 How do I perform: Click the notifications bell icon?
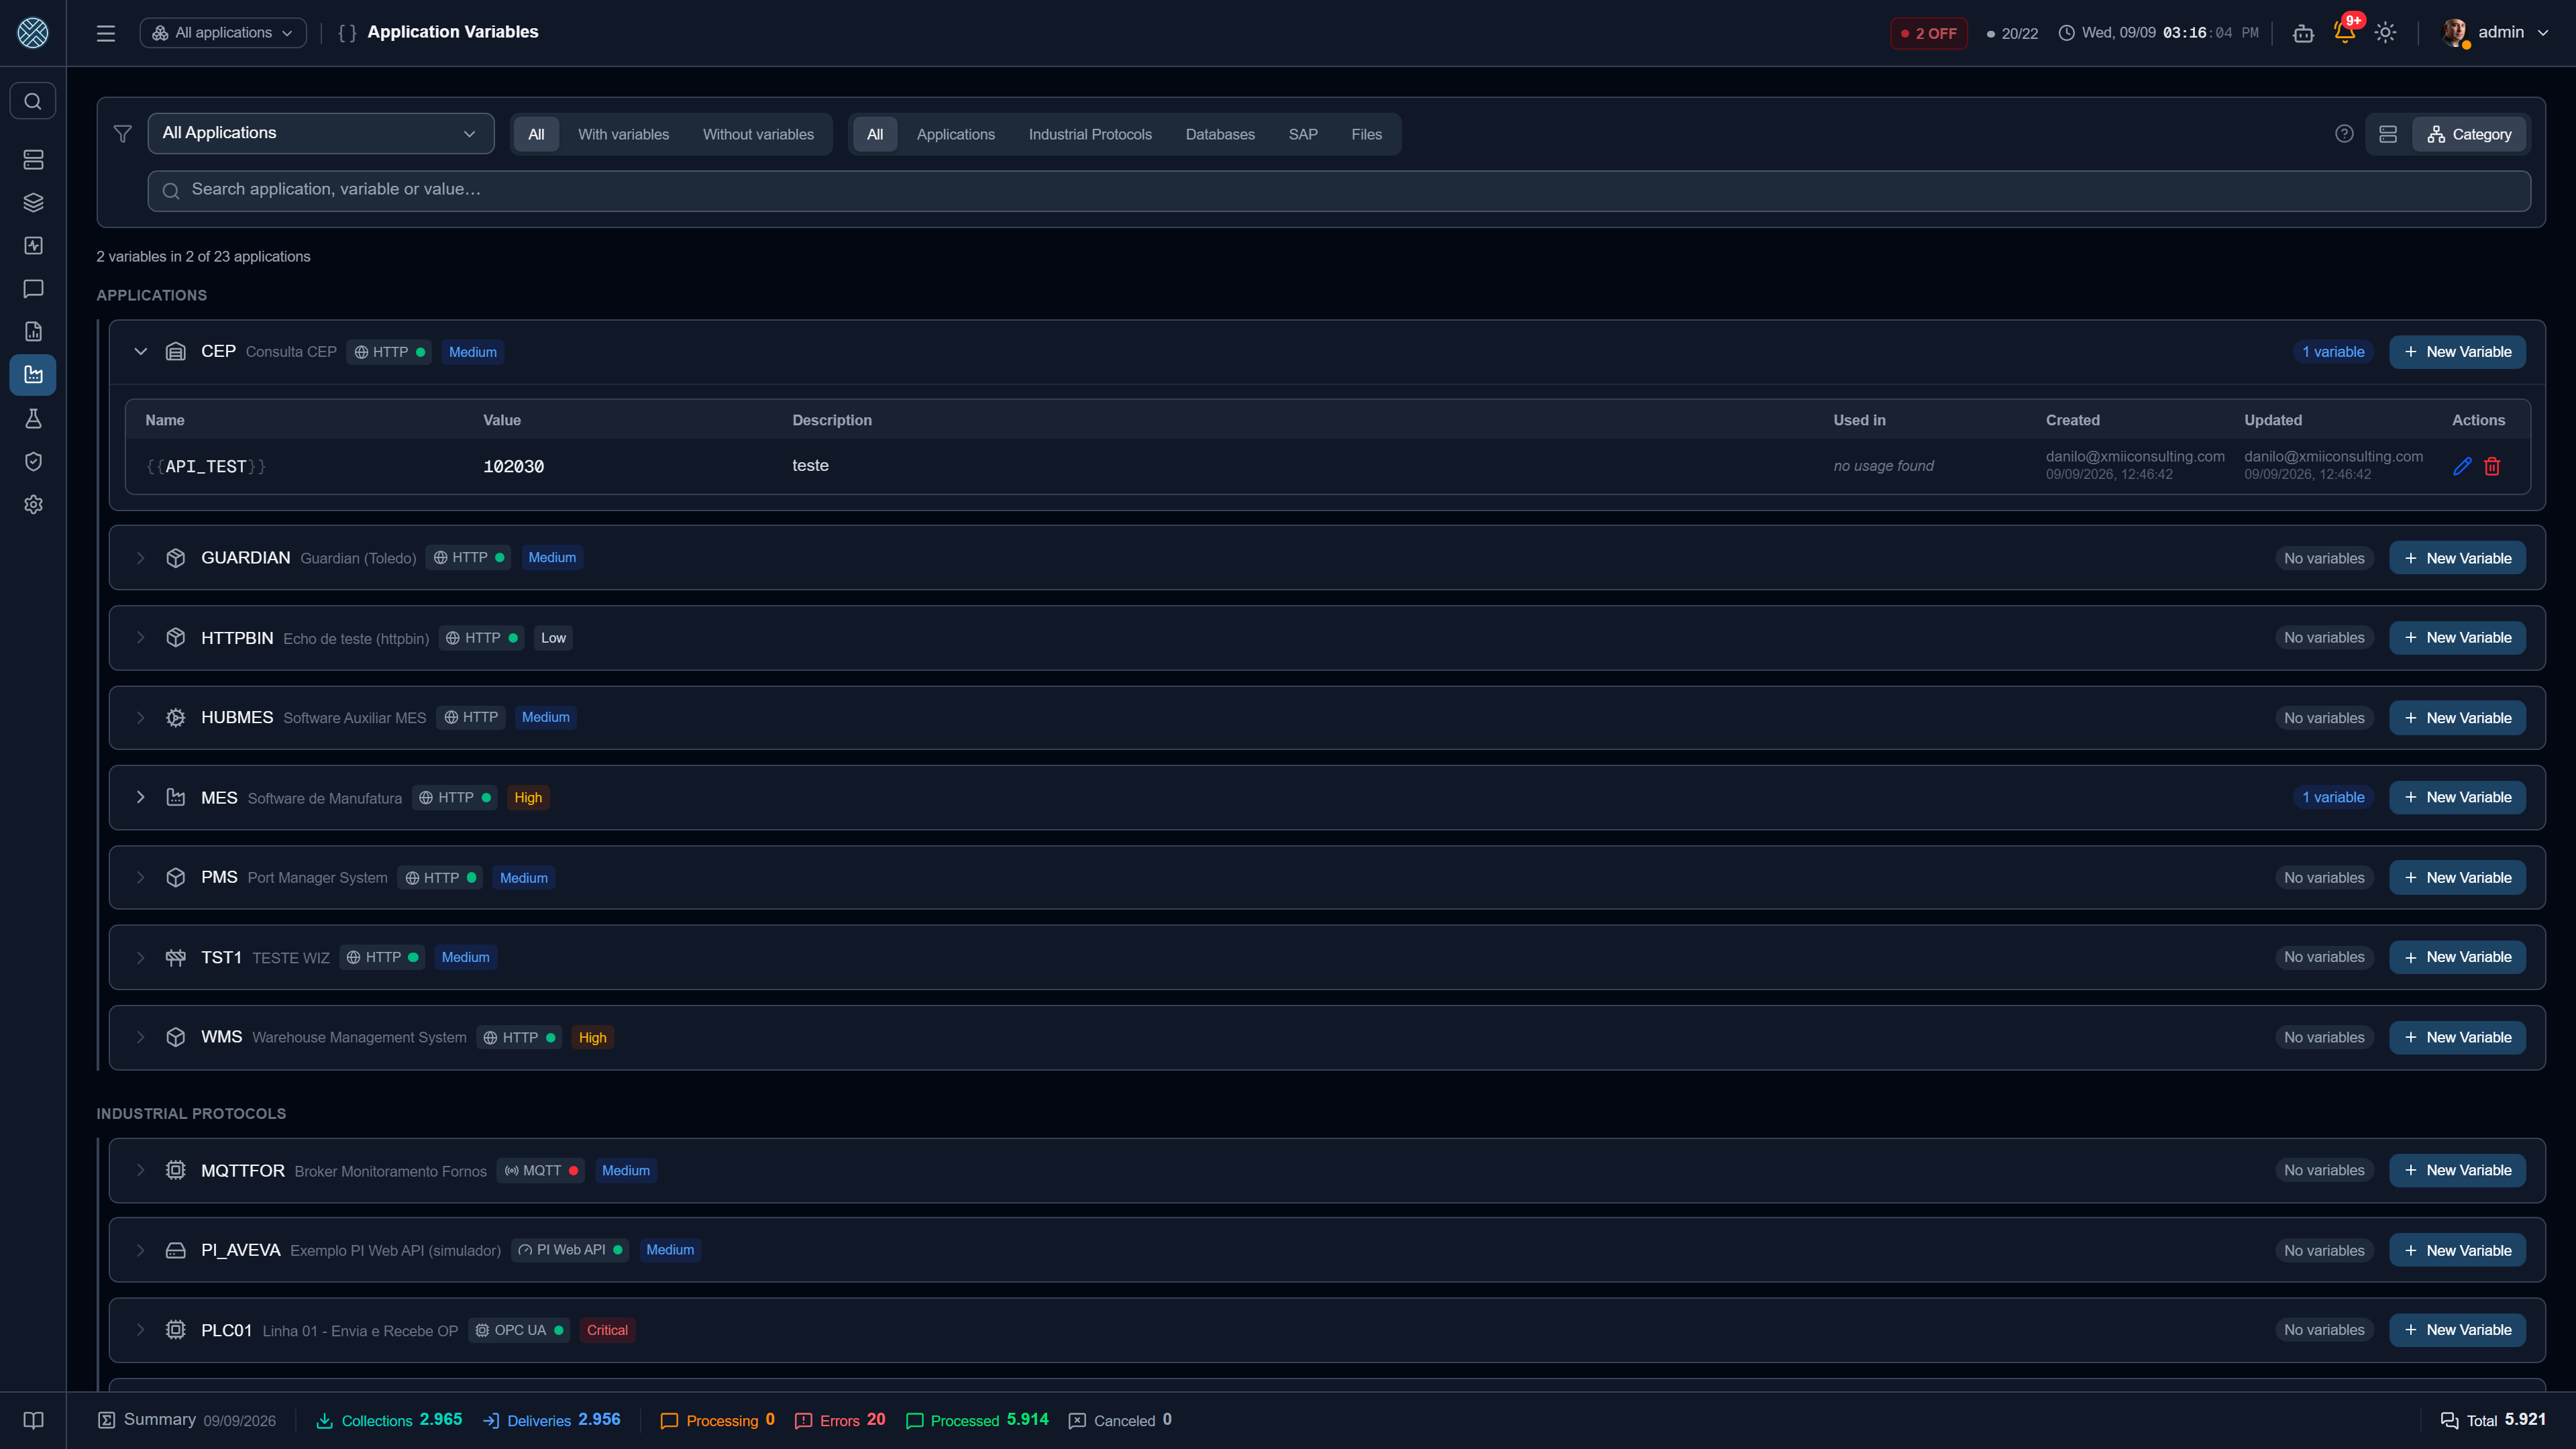[x=2344, y=32]
